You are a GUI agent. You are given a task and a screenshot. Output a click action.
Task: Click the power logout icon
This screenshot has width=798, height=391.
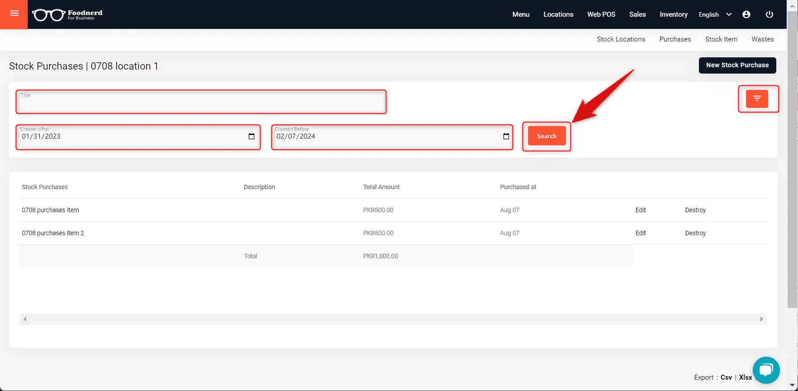(x=769, y=14)
